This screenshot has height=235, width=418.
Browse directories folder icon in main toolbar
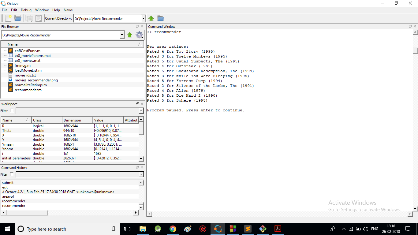(161, 18)
